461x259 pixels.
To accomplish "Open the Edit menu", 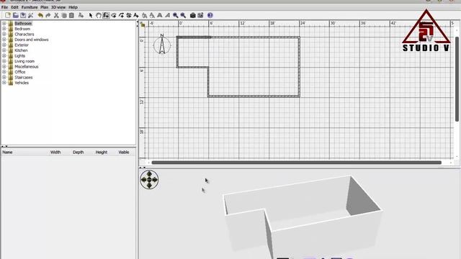I will [x=14, y=7].
